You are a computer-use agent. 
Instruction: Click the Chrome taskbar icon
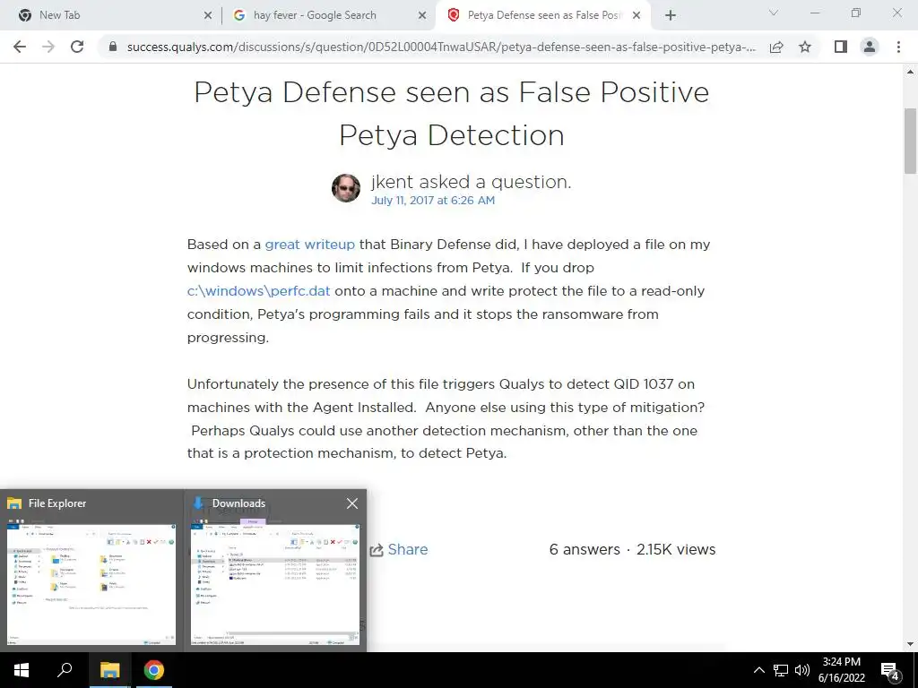click(153, 670)
